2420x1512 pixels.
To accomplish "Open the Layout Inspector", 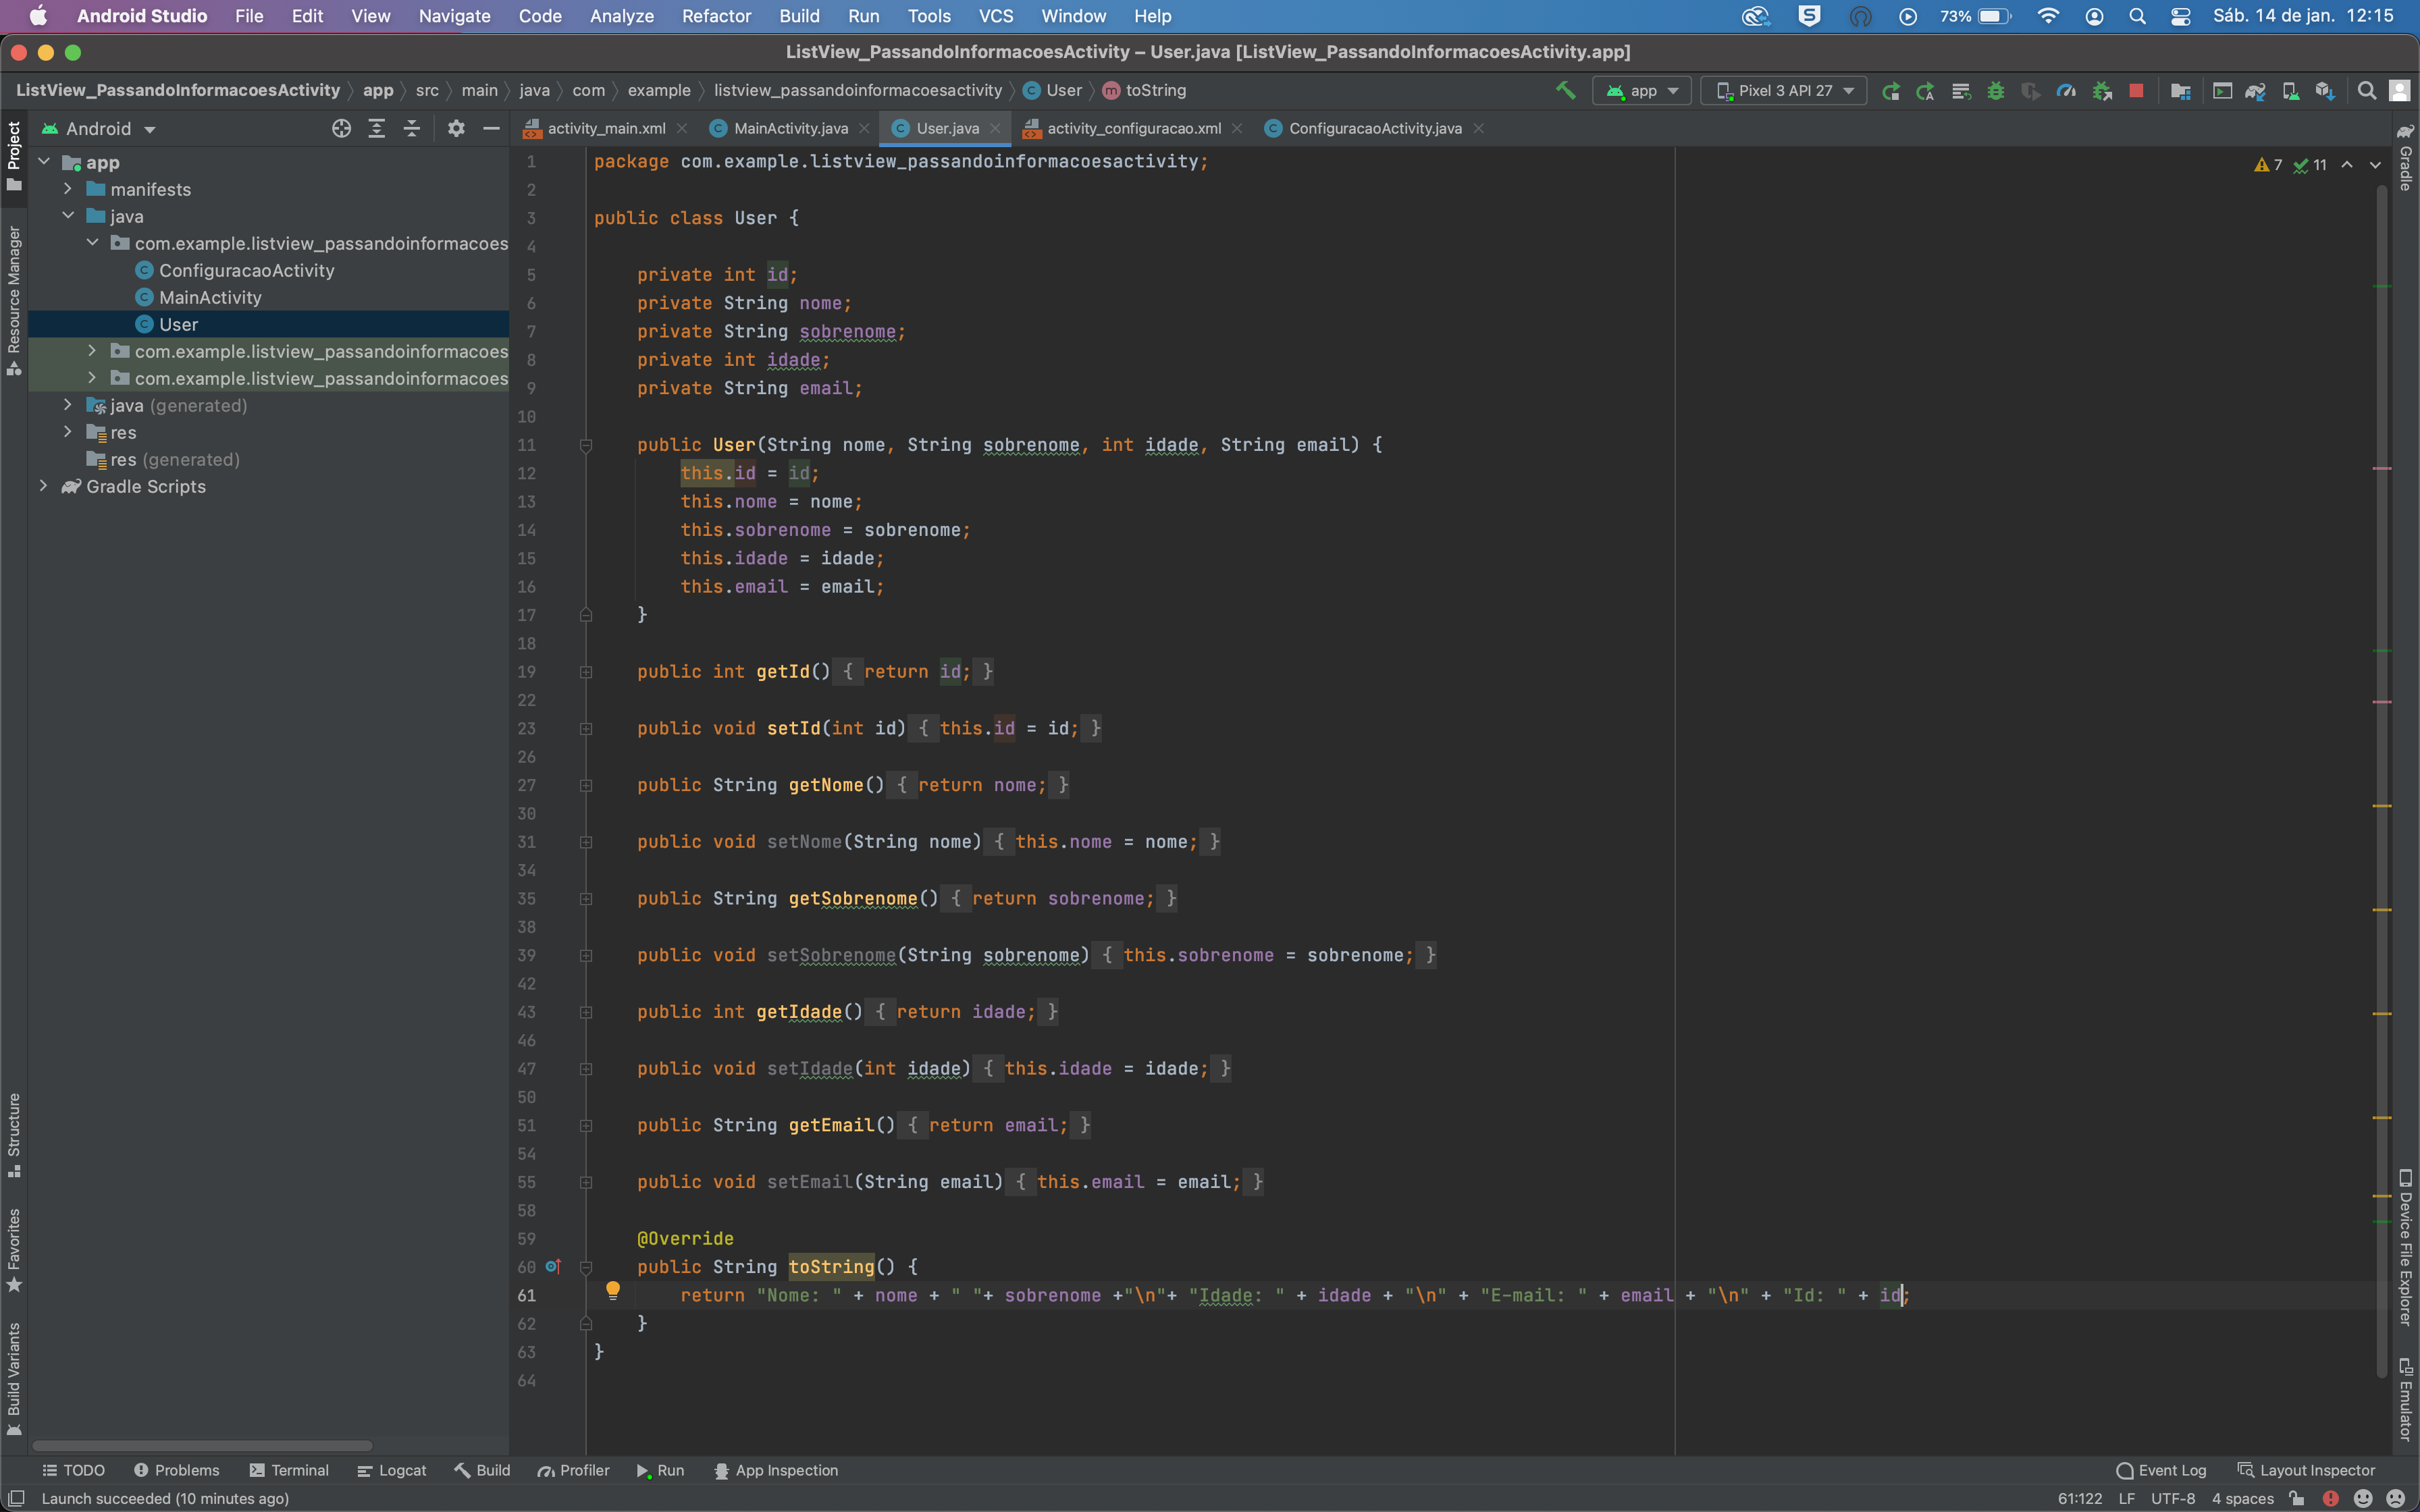I will pyautogui.click(x=2305, y=1470).
